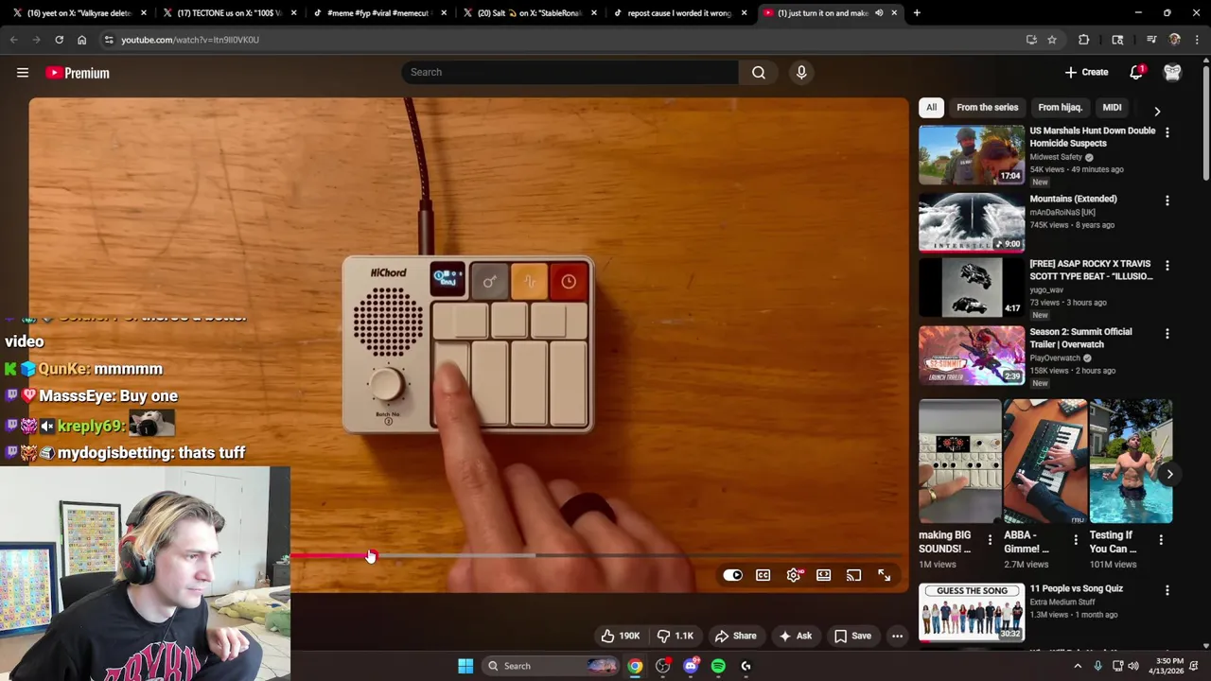Open the GUESS THE SONG video thumbnail
Screen dimensions: 1211x681
point(972,613)
